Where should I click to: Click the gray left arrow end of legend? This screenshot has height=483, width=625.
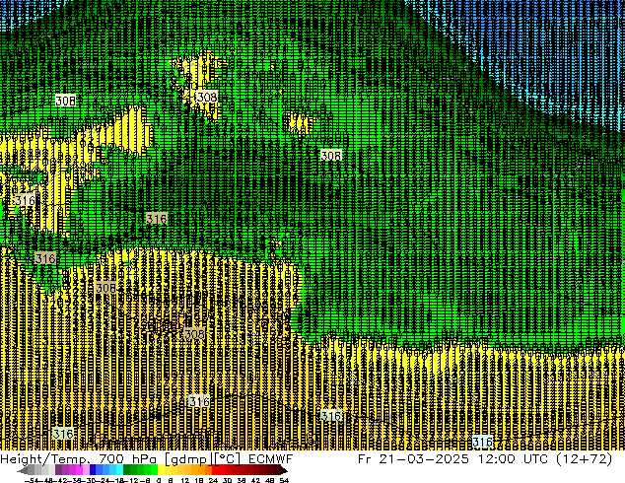[23, 470]
